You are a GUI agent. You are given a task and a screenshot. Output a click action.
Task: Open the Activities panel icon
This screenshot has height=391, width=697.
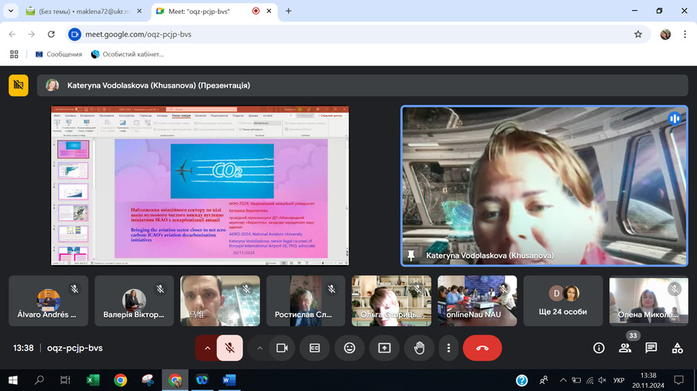677,348
